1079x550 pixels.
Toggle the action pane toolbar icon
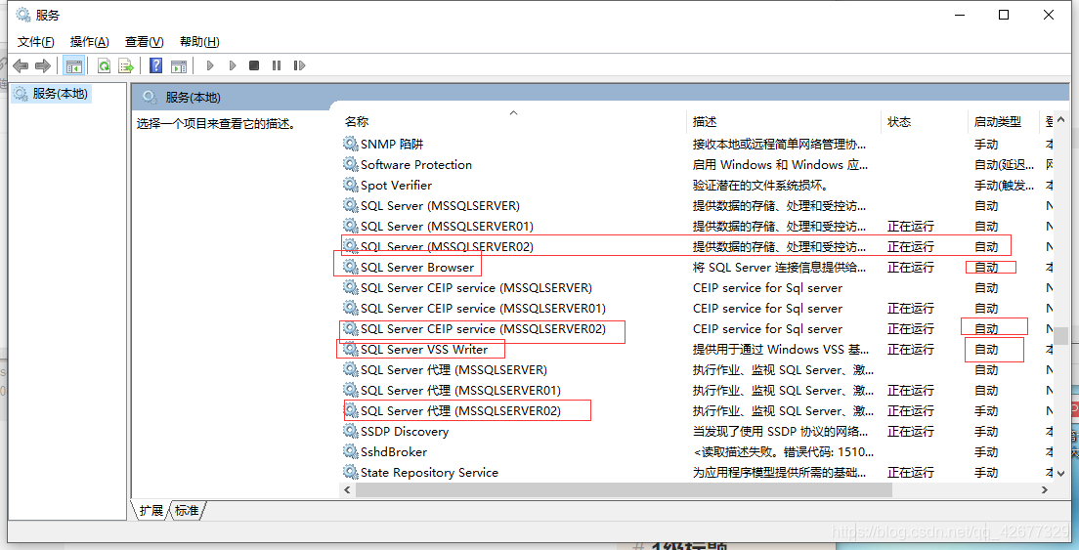[x=179, y=66]
